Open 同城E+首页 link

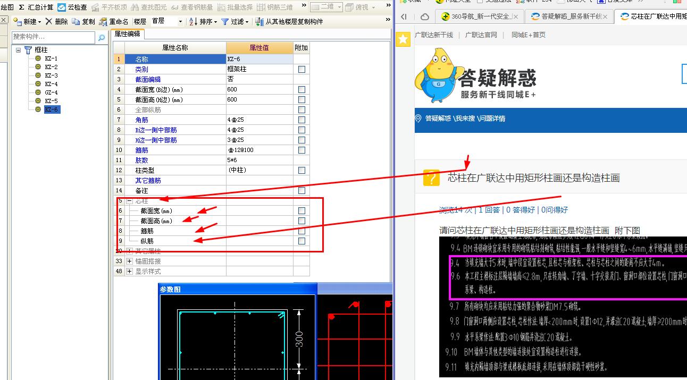point(529,35)
